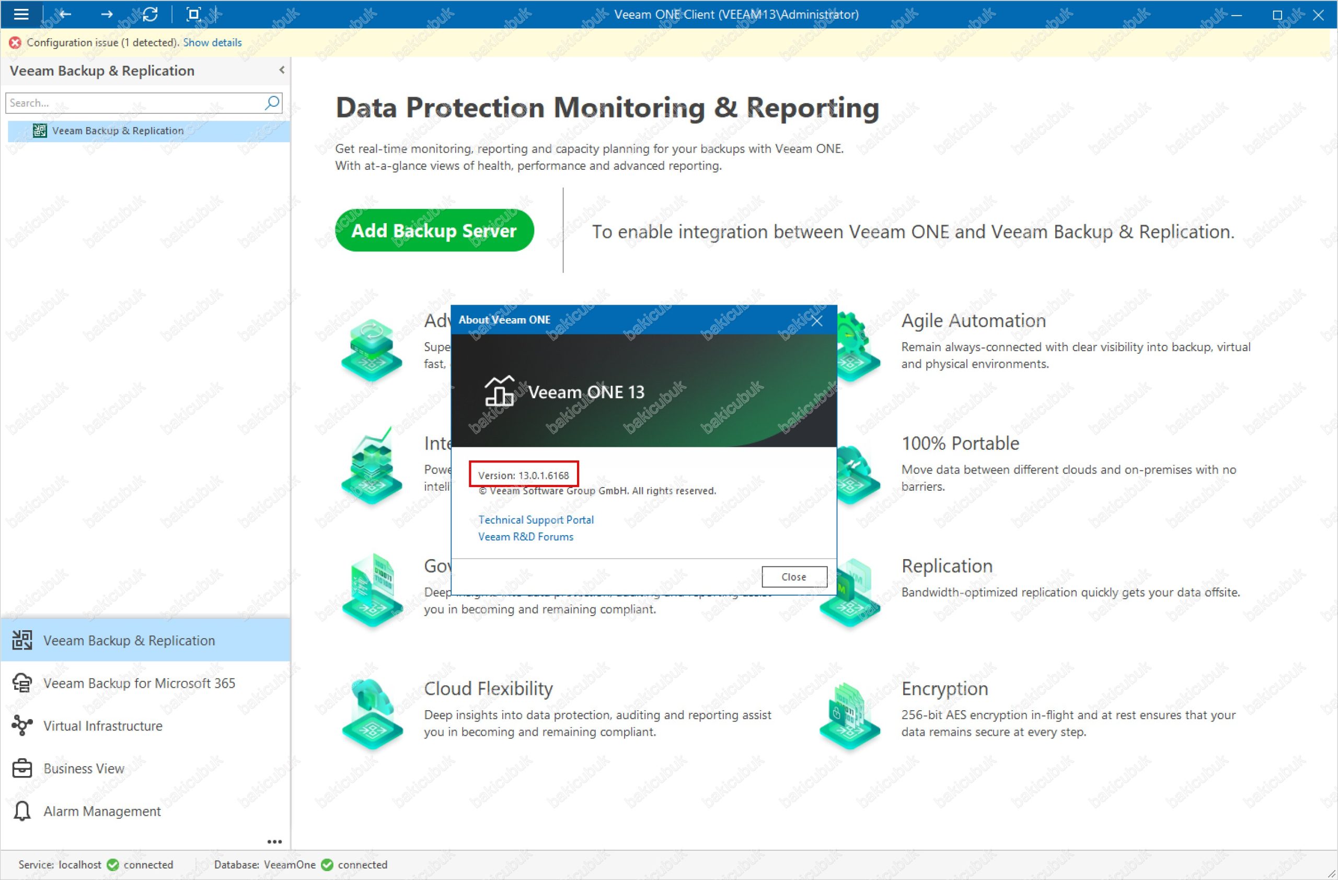The height and width of the screenshot is (880, 1338).
Task: Click the Close button in About dialog
Action: click(794, 577)
